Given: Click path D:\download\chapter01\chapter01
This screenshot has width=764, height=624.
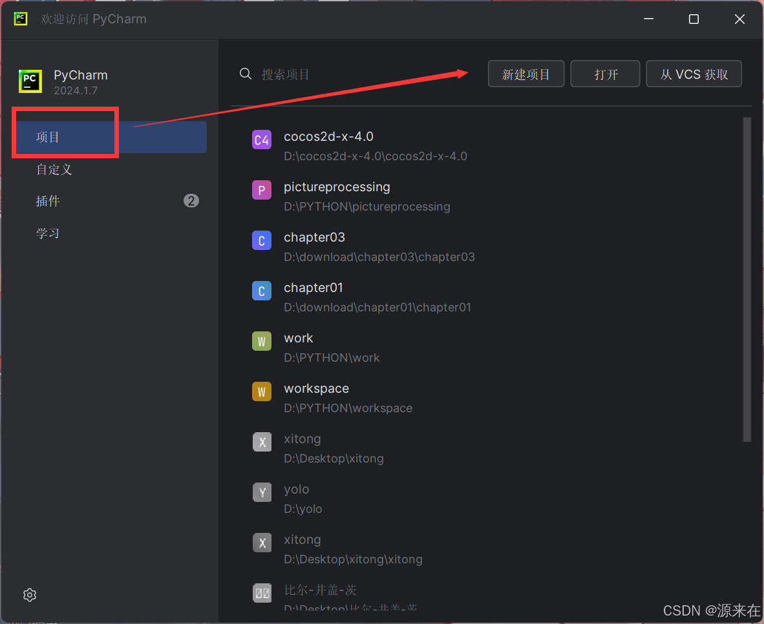Looking at the screenshot, I should click(377, 307).
